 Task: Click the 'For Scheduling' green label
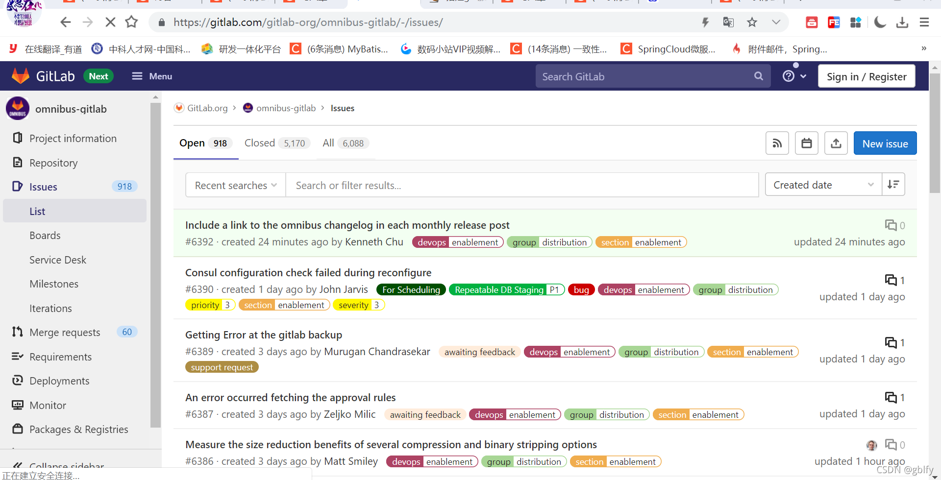click(x=411, y=289)
